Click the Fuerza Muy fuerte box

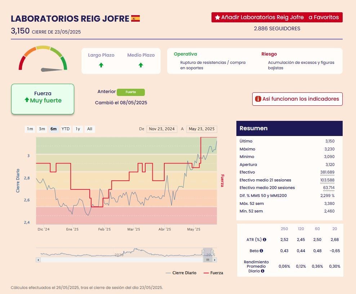(x=43, y=99)
